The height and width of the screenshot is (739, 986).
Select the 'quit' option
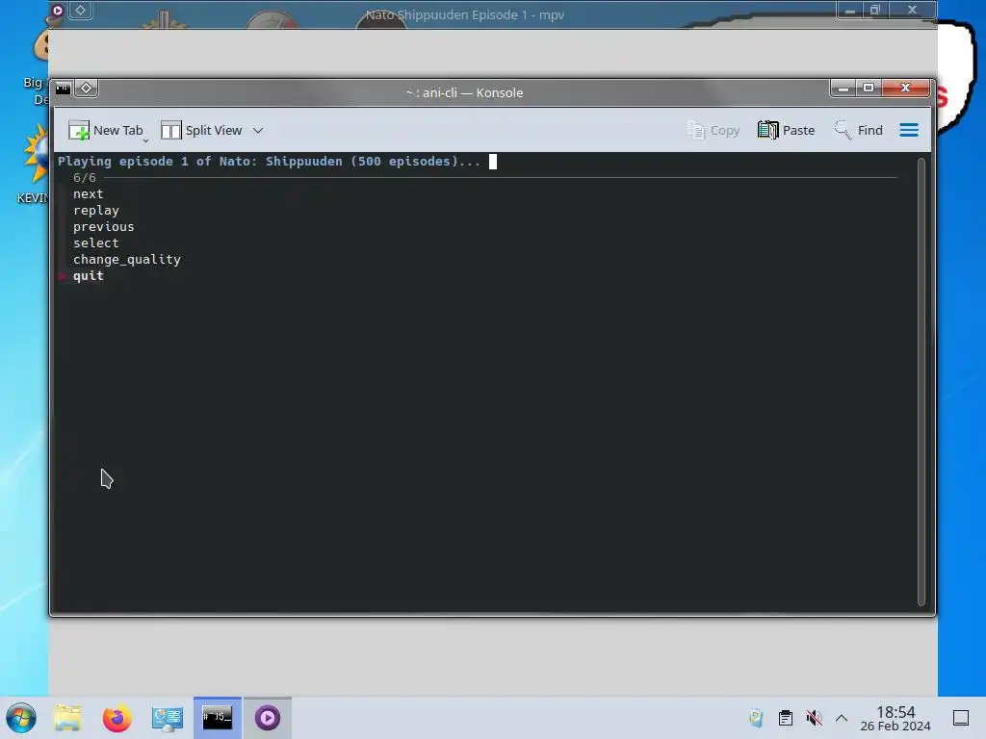tap(88, 276)
